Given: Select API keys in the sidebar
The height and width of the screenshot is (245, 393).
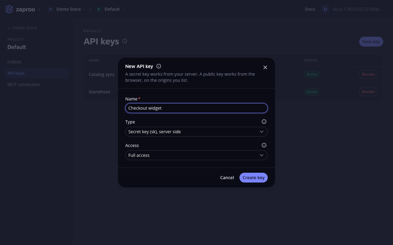Looking at the screenshot, I should 37,73.
